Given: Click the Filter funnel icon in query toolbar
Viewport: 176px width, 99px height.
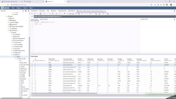Looking at the screenshot, I should (x=64, y=14).
